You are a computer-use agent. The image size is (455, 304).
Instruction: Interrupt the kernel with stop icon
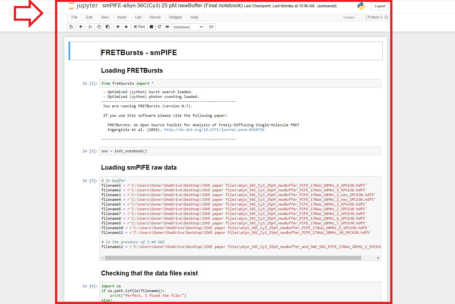151,27
